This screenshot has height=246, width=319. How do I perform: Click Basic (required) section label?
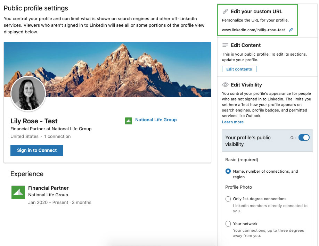click(242, 160)
